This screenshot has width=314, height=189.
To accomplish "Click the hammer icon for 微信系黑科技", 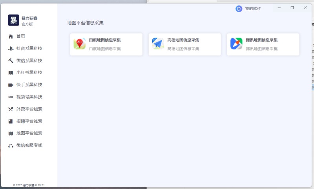I will [x=11, y=61].
